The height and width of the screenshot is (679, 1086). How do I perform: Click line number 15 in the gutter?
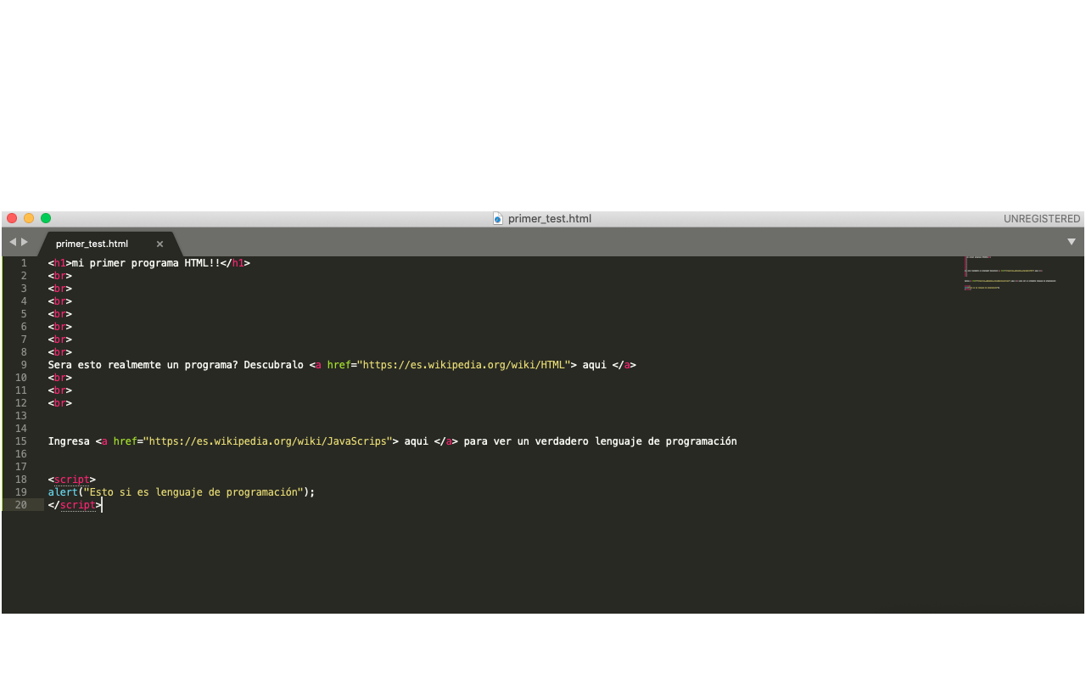coord(21,441)
